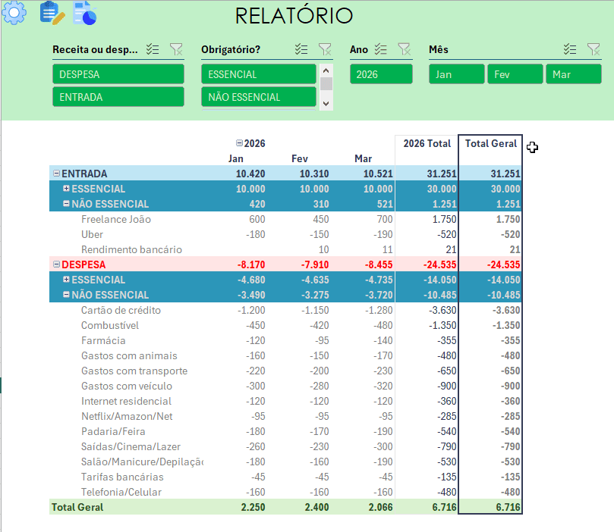This screenshot has height=532, width=614.
Task: Select the 2026 button in Ano slicer
Action: (x=380, y=74)
